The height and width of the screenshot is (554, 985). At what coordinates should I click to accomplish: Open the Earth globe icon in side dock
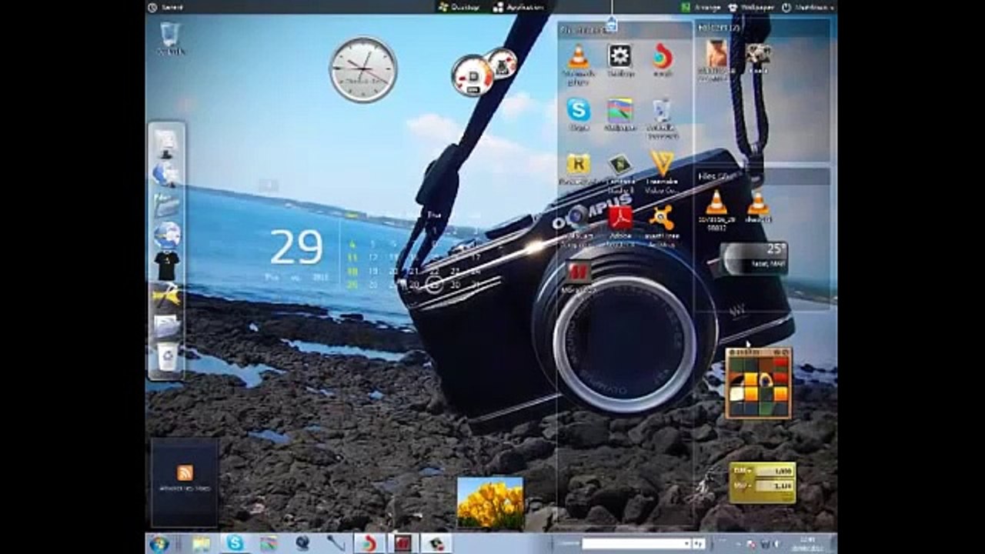[166, 235]
